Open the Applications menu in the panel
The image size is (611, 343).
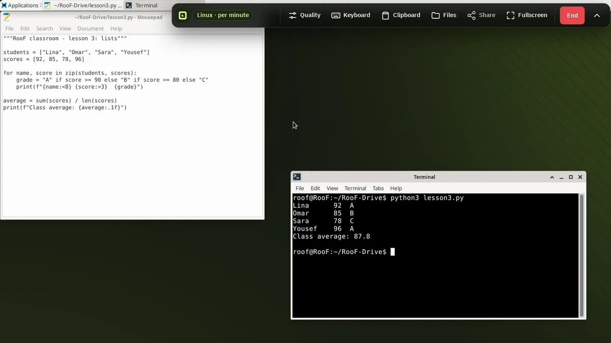coord(21,5)
